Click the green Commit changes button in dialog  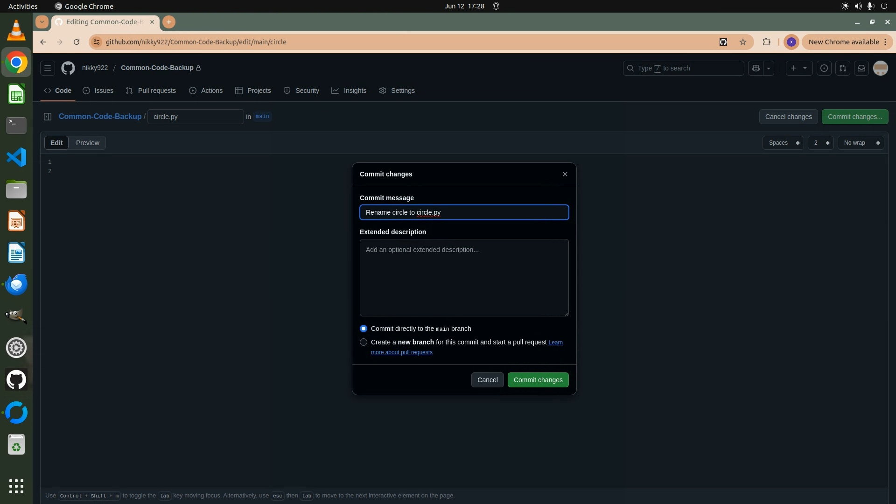coord(538,380)
